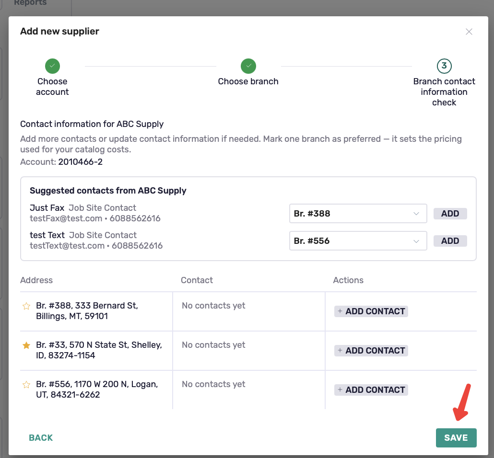Viewport: 494px width, 458px height.
Task: Click Contact information for ABC Supply heading
Action: coord(92,124)
